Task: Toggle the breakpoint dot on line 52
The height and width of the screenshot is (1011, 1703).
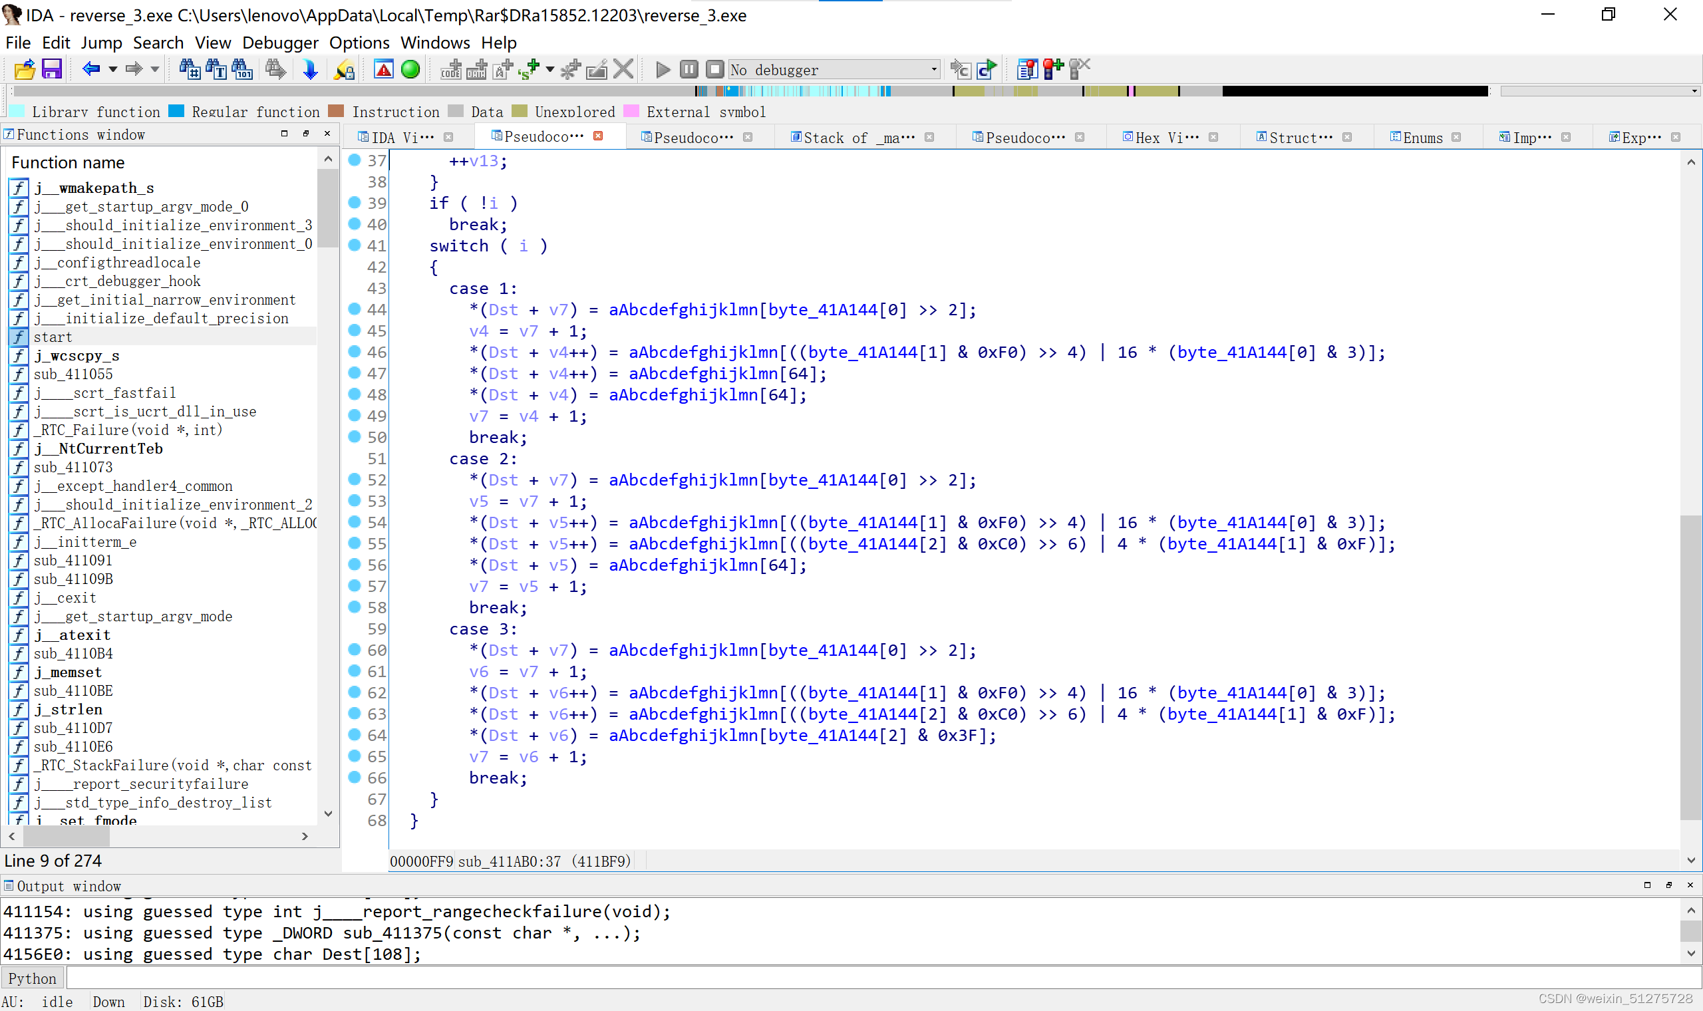Action: [x=354, y=480]
